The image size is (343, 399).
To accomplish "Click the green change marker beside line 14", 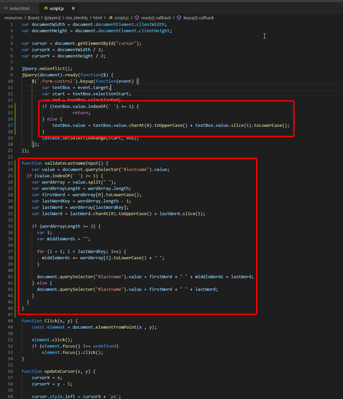I will click(x=16, y=107).
